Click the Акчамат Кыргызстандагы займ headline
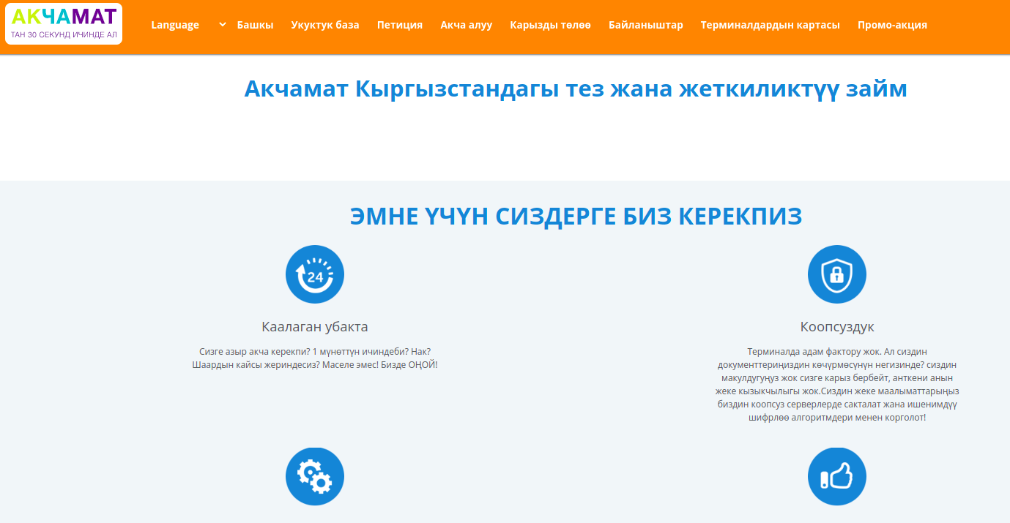 [575, 89]
